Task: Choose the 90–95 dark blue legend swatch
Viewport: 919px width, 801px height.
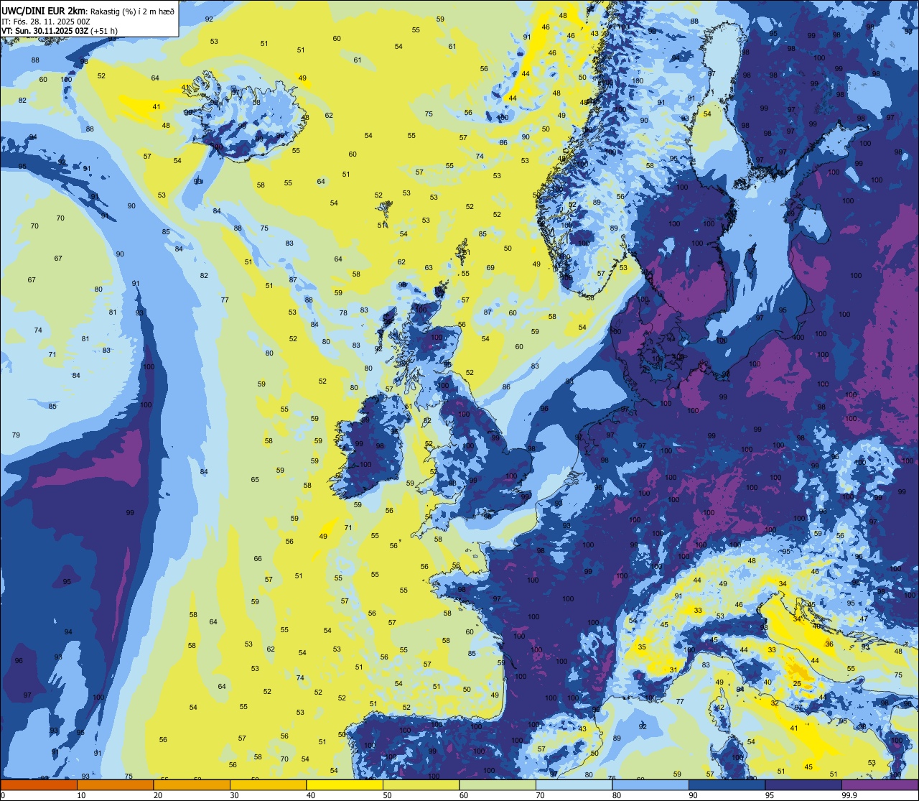Action: pyautogui.click(x=727, y=784)
